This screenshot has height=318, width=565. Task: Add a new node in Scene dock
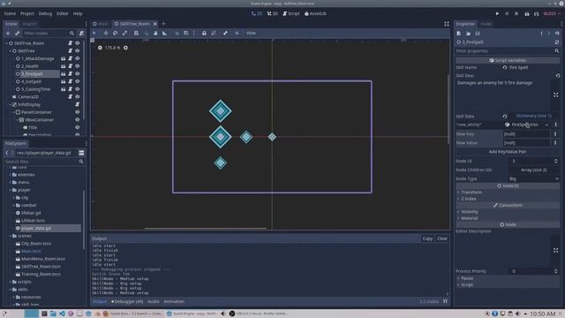(8, 34)
